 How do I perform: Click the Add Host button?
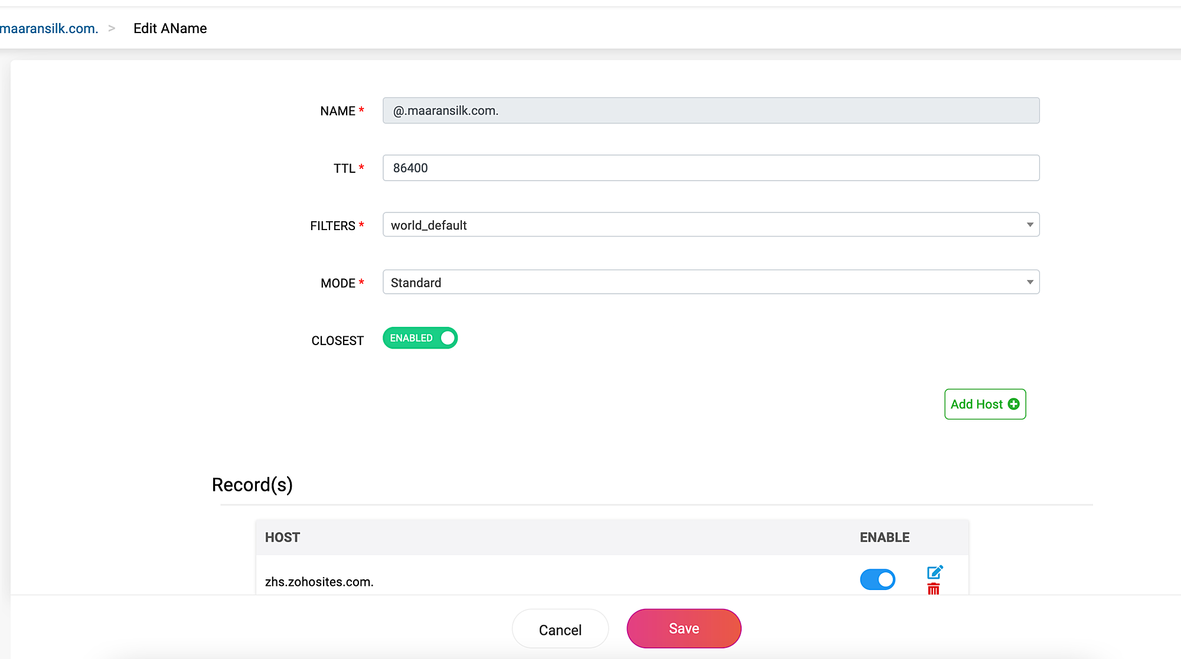[984, 404]
